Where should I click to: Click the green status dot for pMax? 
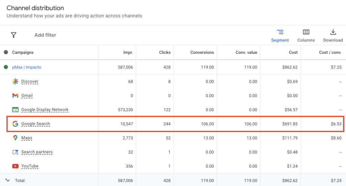[6, 67]
